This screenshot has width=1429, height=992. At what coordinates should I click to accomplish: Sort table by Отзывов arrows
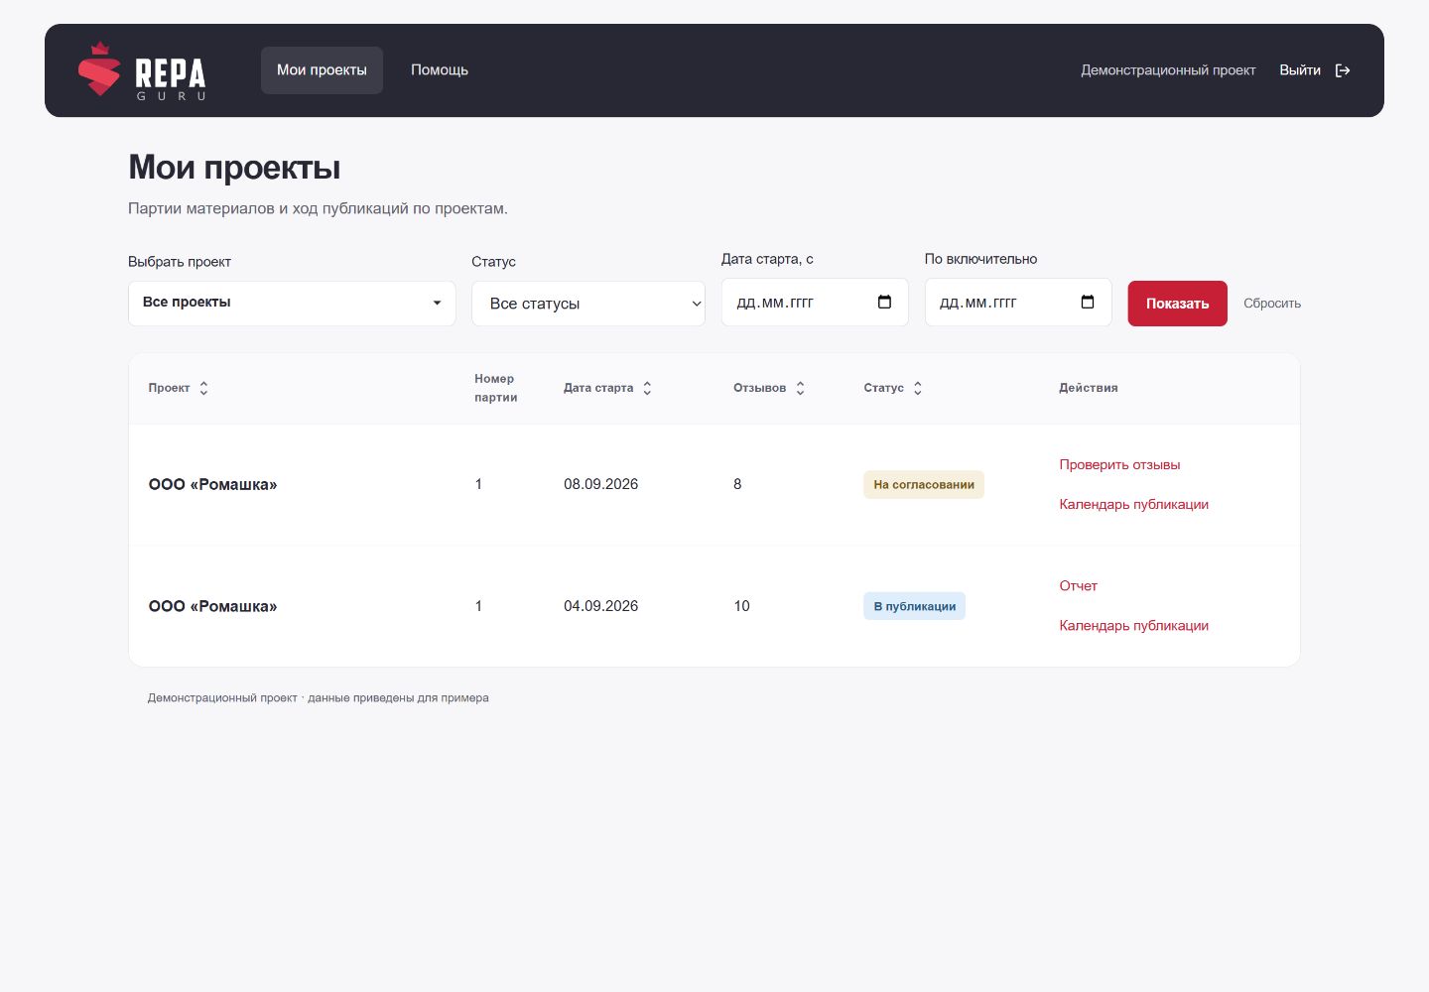pyautogui.click(x=800, y=388)
